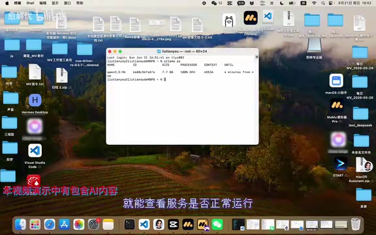Open the 三视图 folder
Image resolution: width=376 pixels, height=235 pixels.
tap(9, 123)
